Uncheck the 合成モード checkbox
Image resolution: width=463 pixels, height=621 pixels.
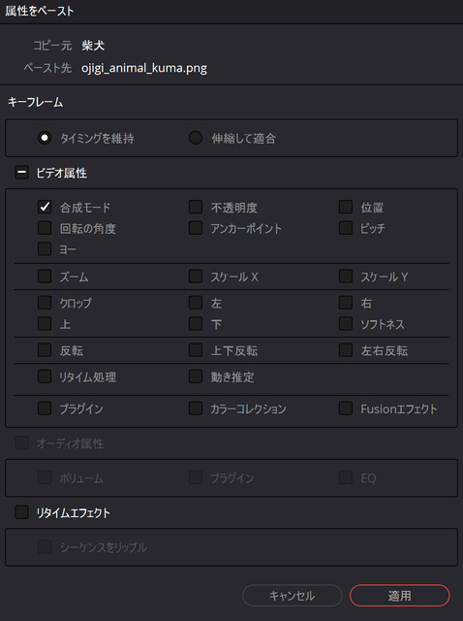45,207
